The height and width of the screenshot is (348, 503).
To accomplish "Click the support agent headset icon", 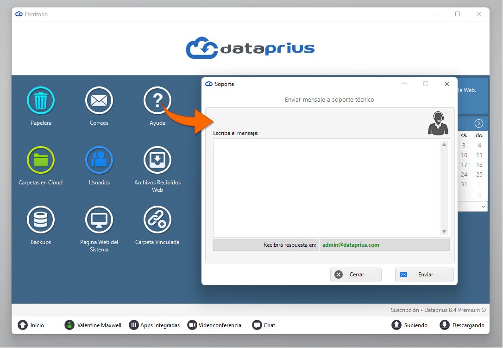I will click(438, 123).
